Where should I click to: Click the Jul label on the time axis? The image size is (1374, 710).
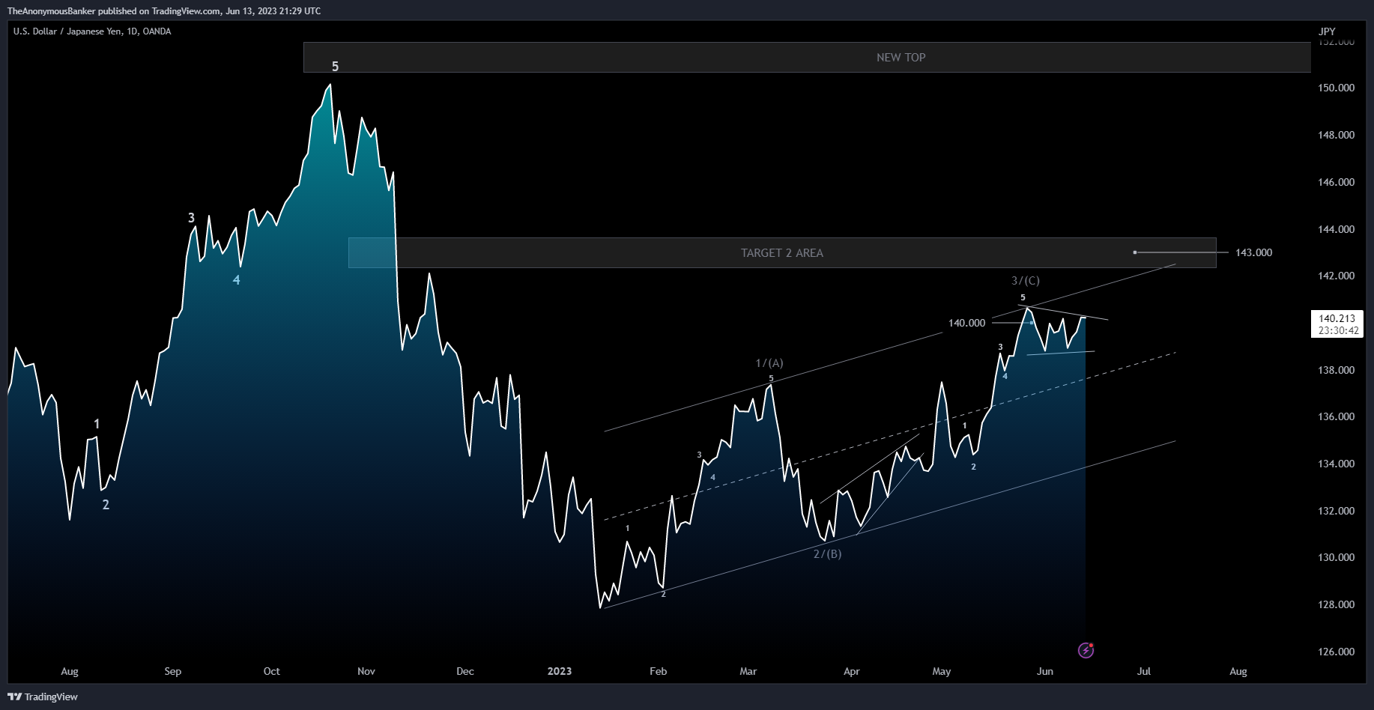(x=1143, y=671)
